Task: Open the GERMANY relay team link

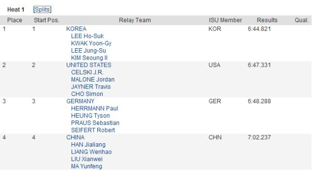Action: [80, 101]
